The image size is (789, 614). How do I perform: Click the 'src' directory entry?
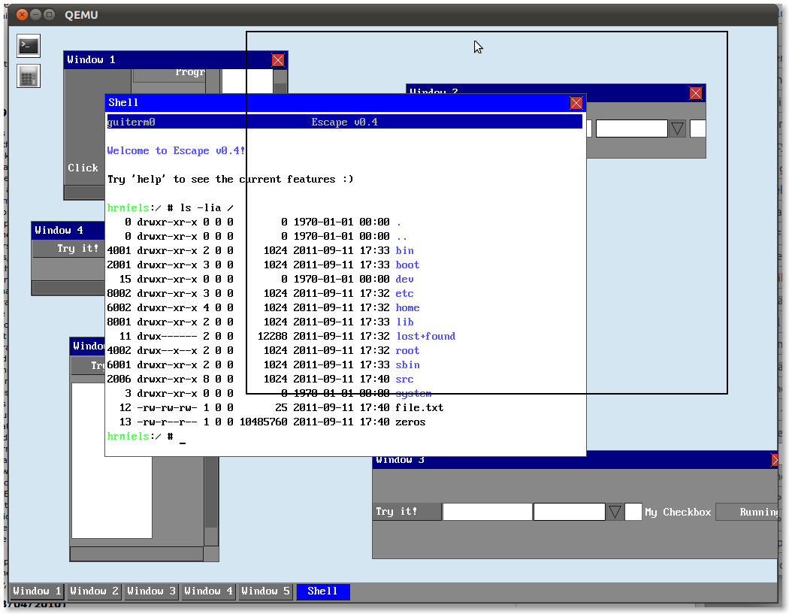click(404, 380)
